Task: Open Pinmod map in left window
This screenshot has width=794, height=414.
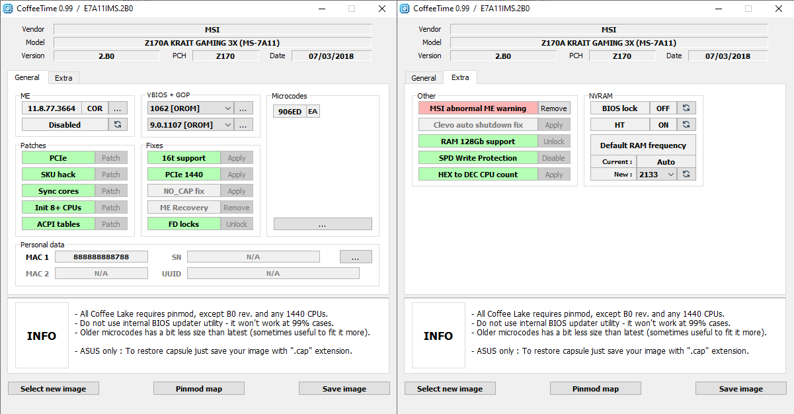Action: [199, 388]
